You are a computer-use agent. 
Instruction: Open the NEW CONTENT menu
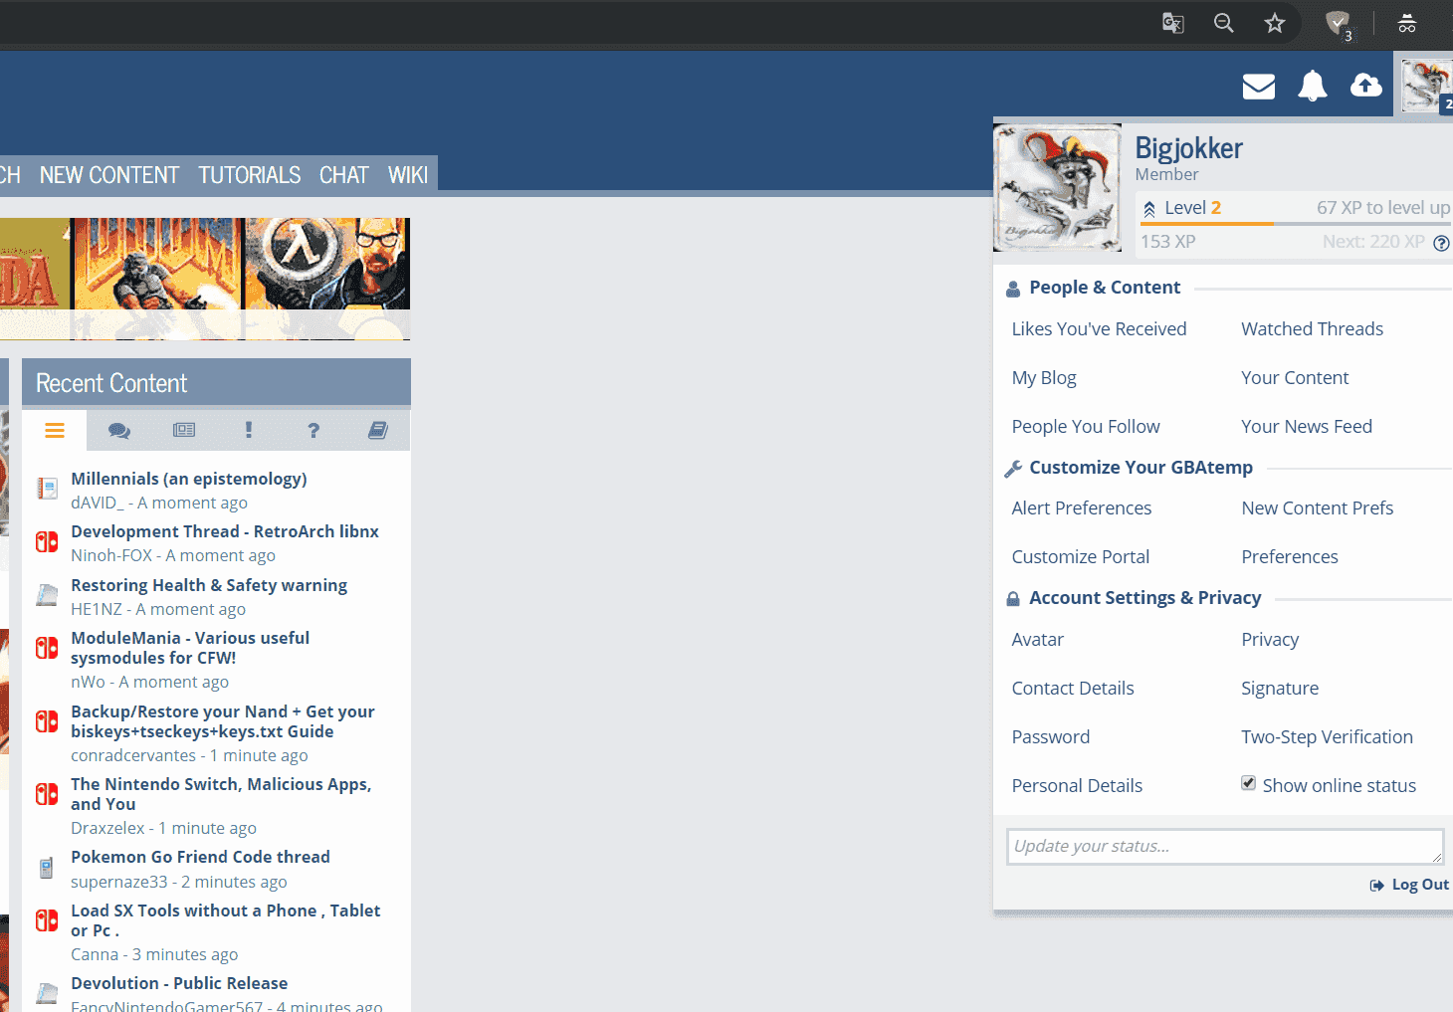pos(109,175)
